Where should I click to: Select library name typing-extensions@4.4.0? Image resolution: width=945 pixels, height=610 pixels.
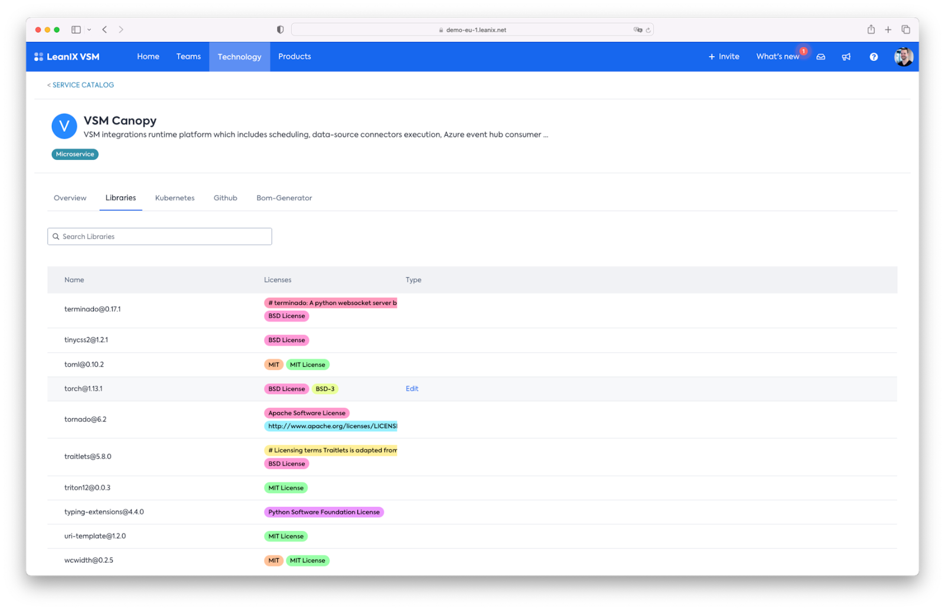pos(104,512)
